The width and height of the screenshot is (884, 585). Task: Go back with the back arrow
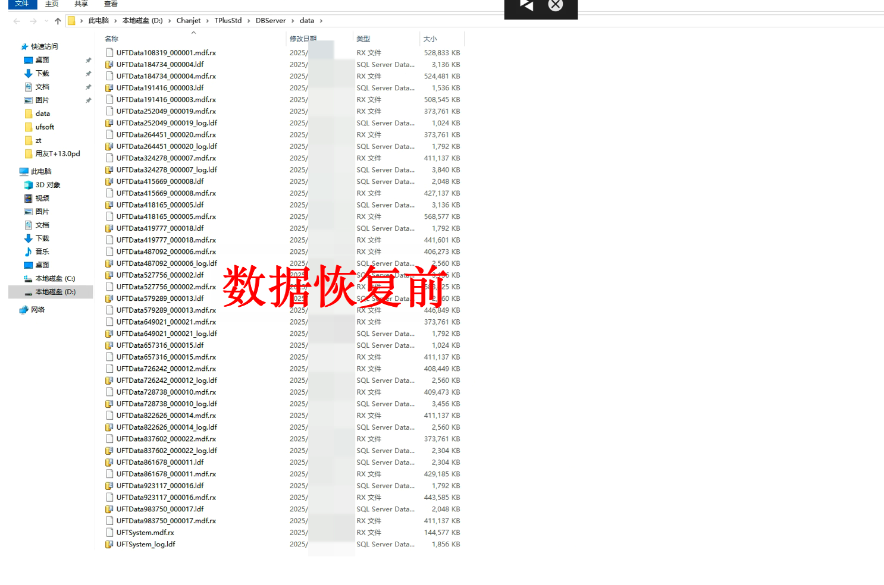click(x=17, y=21)
